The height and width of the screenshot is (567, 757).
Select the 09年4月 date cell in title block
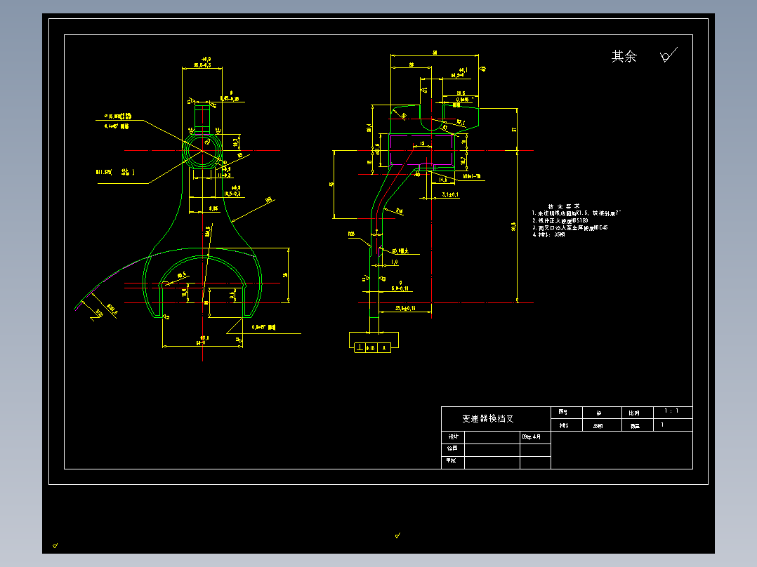click(535, 436)
